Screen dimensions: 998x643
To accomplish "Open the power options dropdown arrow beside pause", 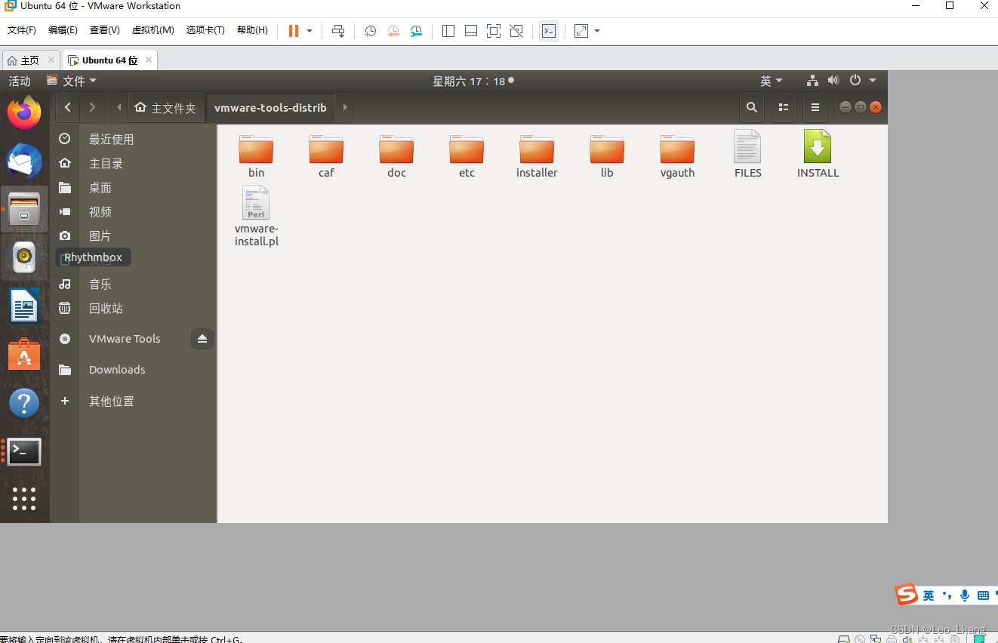I will [310, 31].
